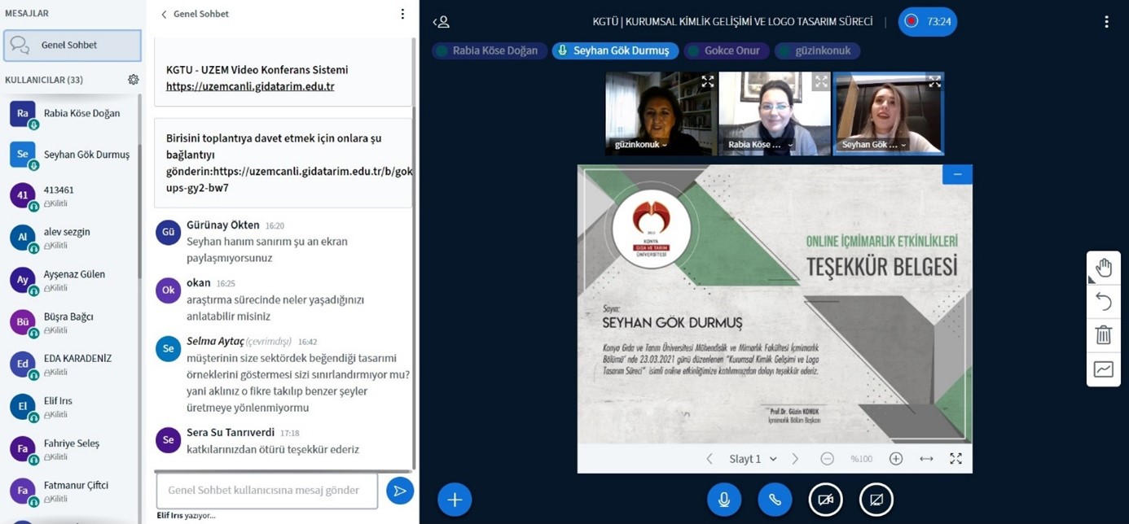Image resolution: width=1129 pixels, height=524 pixels.
Task: Click Sera Su Tanrıverdi avatar in chat
Action: pos(168,439)
